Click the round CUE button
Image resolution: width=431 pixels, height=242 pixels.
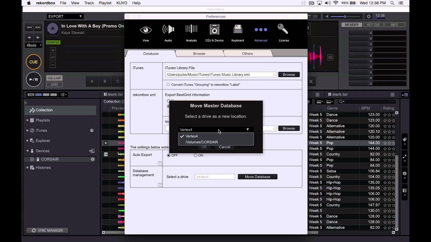click(x=34, y=62)
